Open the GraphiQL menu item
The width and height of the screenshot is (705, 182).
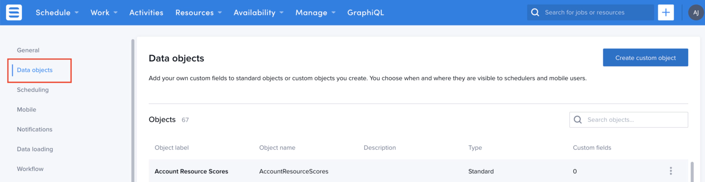tap(366, 12)
